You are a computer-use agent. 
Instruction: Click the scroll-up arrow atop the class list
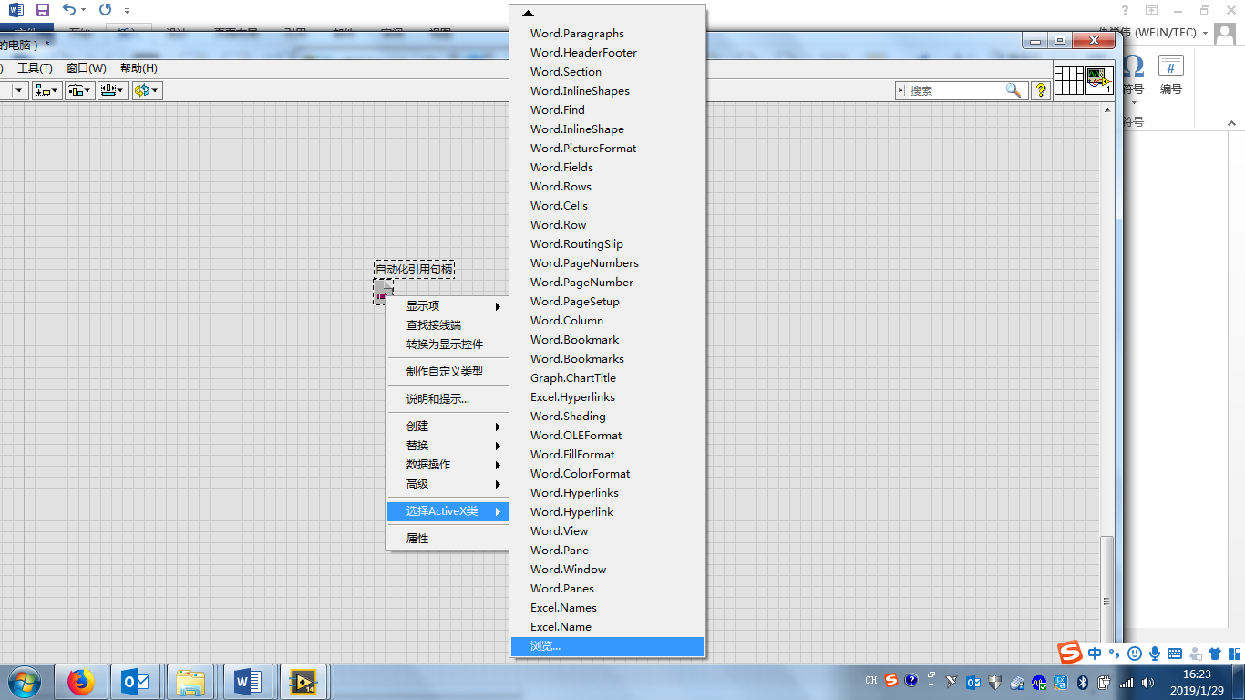pyautogui.click(x=528, y=14)
